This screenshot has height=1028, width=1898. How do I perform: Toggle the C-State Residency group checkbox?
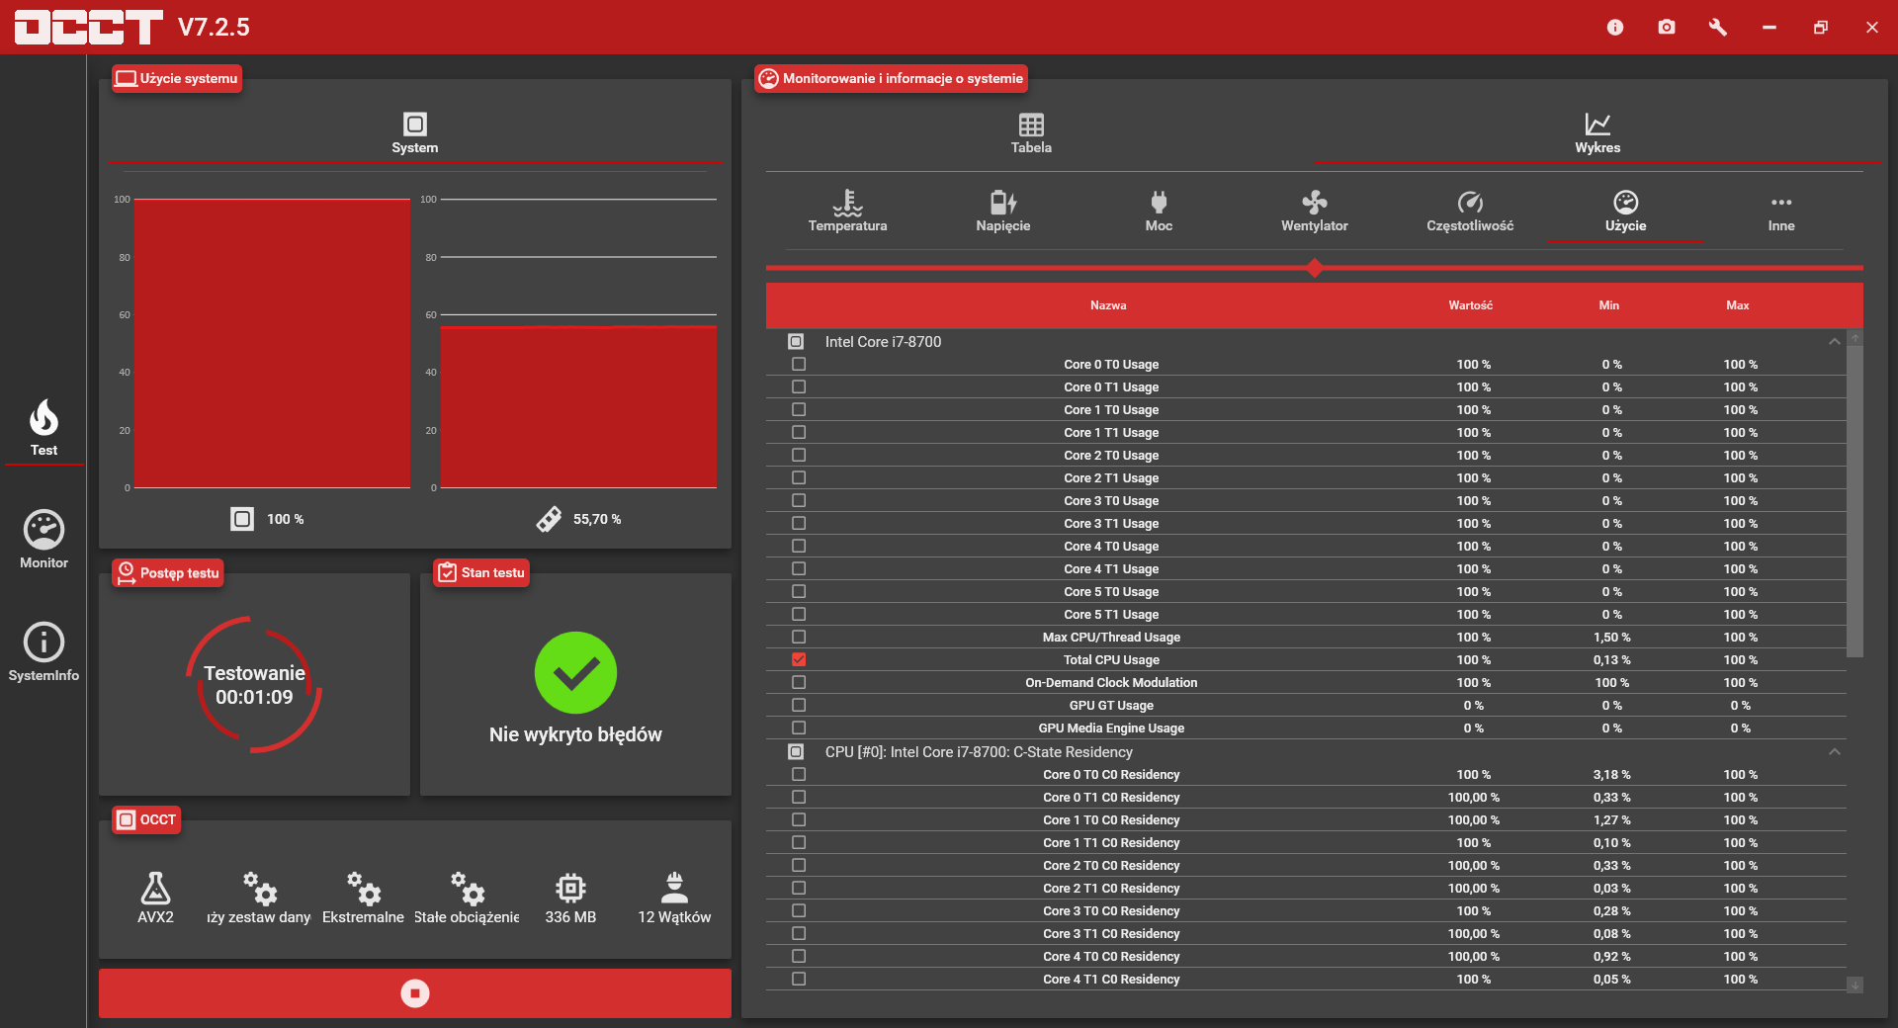click(x=796, y=752)
